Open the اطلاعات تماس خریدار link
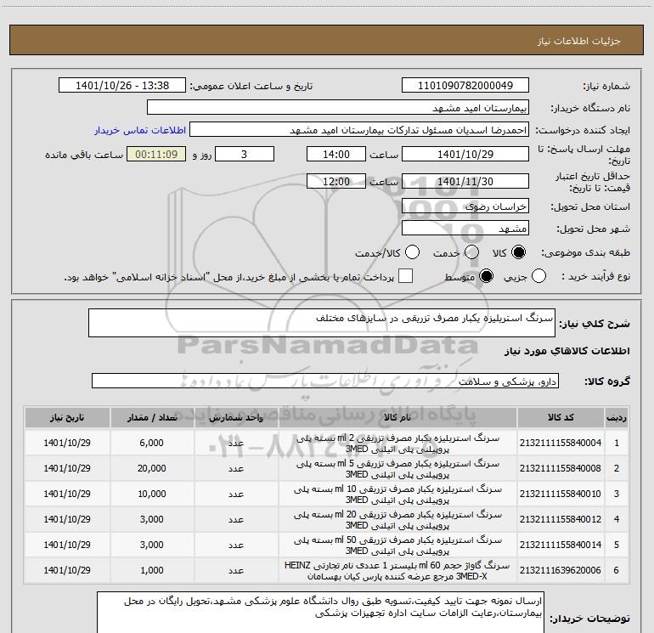 [140, 130]
